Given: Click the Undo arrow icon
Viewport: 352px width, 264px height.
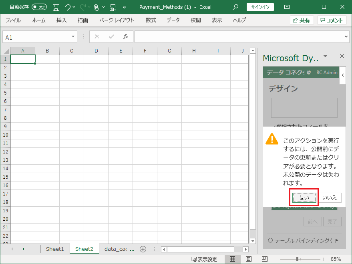Looking at the screenshot, I should click(x=67, y=7).
